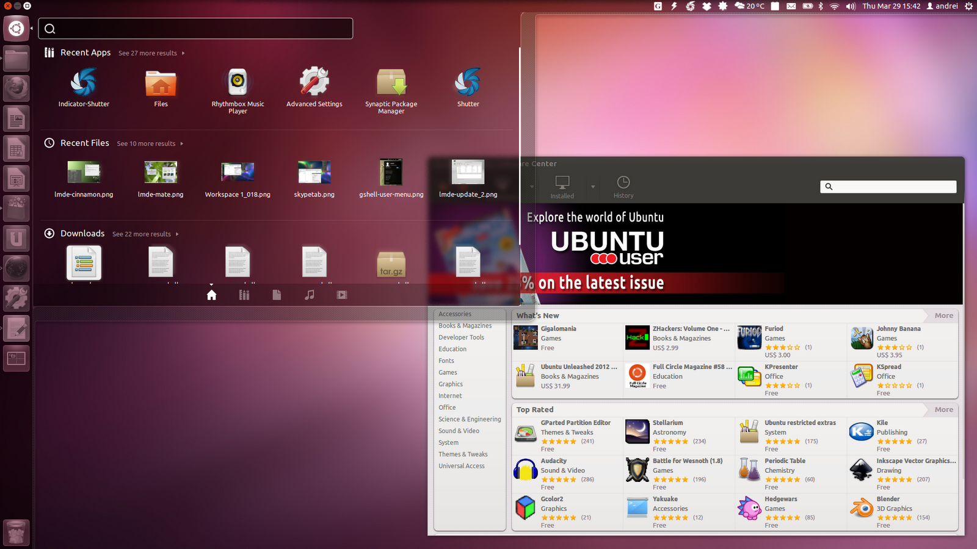The height and width of the screenshot is (549, 977).
Task: Open the Bluetooth indicator in the top panel
Action: (819, 6)
